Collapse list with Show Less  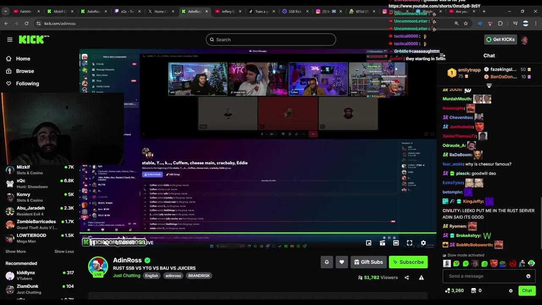point(64,251)
